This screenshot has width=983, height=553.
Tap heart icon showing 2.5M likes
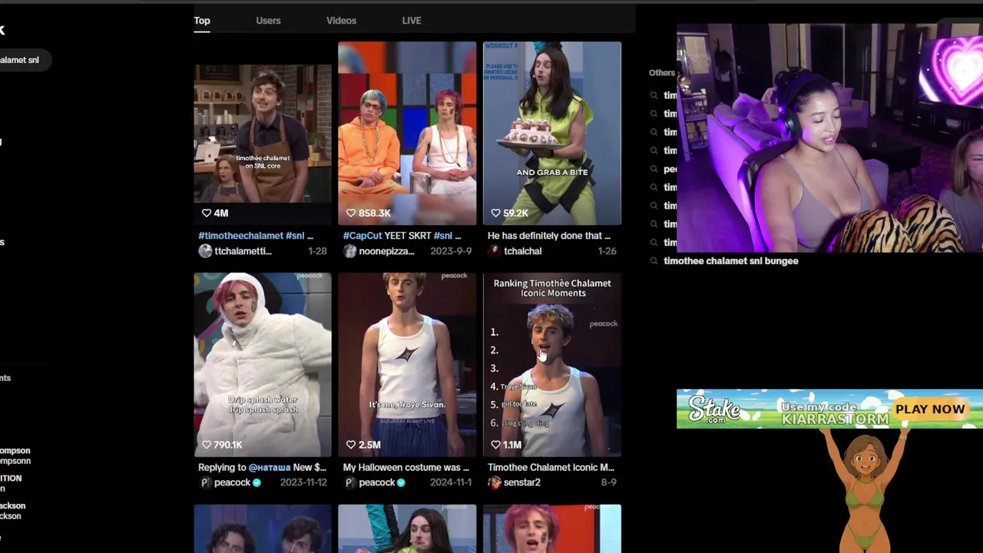[351, 445]
